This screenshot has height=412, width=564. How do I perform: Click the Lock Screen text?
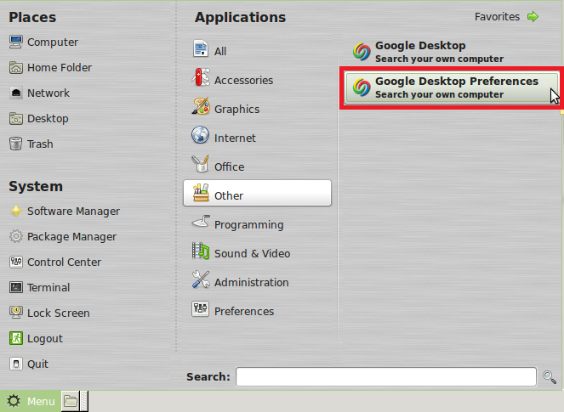click(x=58, y=313)
